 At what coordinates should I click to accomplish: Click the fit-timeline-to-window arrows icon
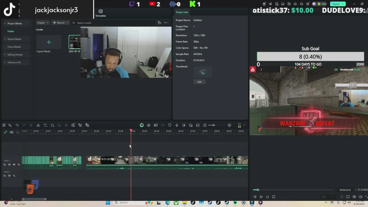click(x=198, y=125)
